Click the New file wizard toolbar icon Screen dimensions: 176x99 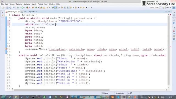click(2, 7)
